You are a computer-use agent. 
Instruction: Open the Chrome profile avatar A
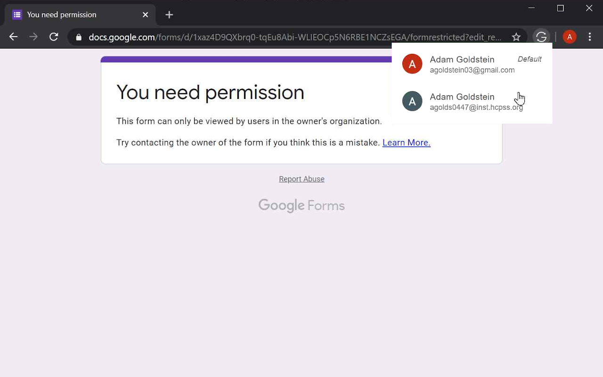[570, 37]
